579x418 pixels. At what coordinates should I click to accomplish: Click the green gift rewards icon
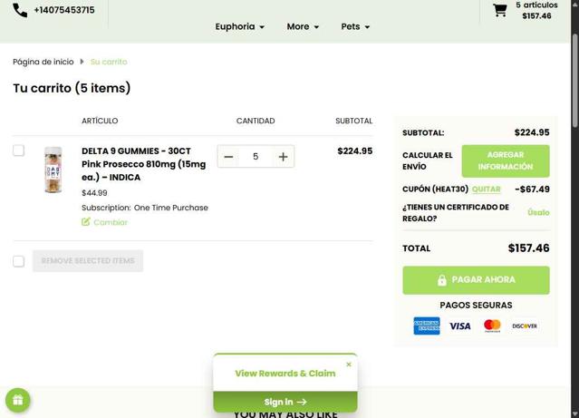pos(18,400)
